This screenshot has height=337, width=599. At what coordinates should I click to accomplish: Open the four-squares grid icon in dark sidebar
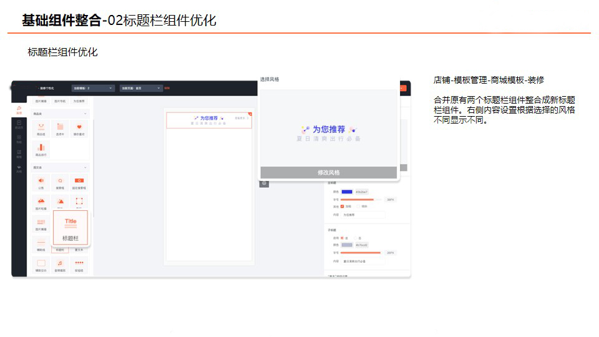[19, 139]
